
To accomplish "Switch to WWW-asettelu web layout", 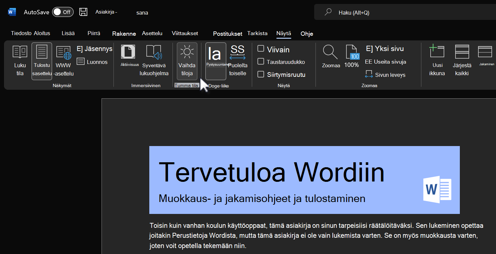I will click(x=64, y=61).
